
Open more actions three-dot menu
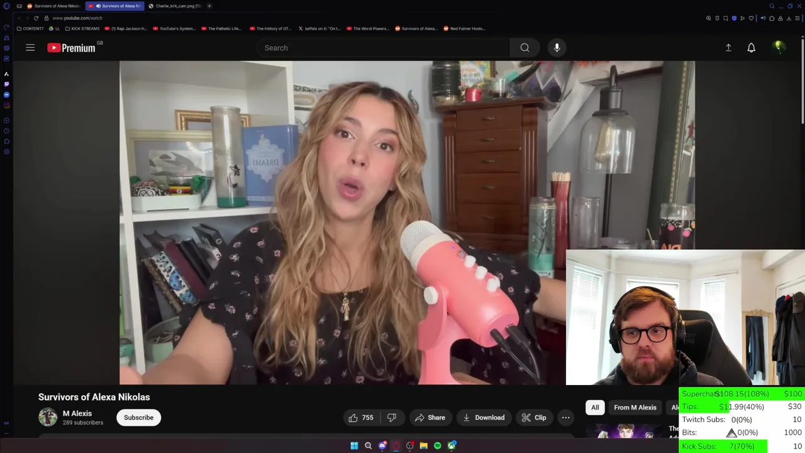pyautogui.click(x=565, y=418)
